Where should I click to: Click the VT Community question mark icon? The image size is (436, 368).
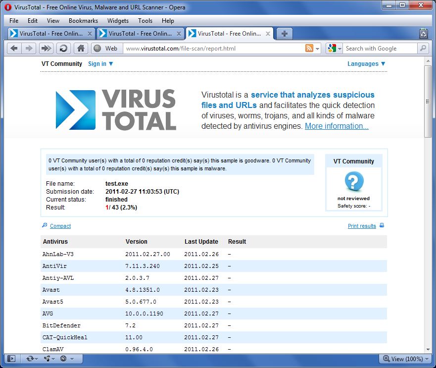click(354, 181)
